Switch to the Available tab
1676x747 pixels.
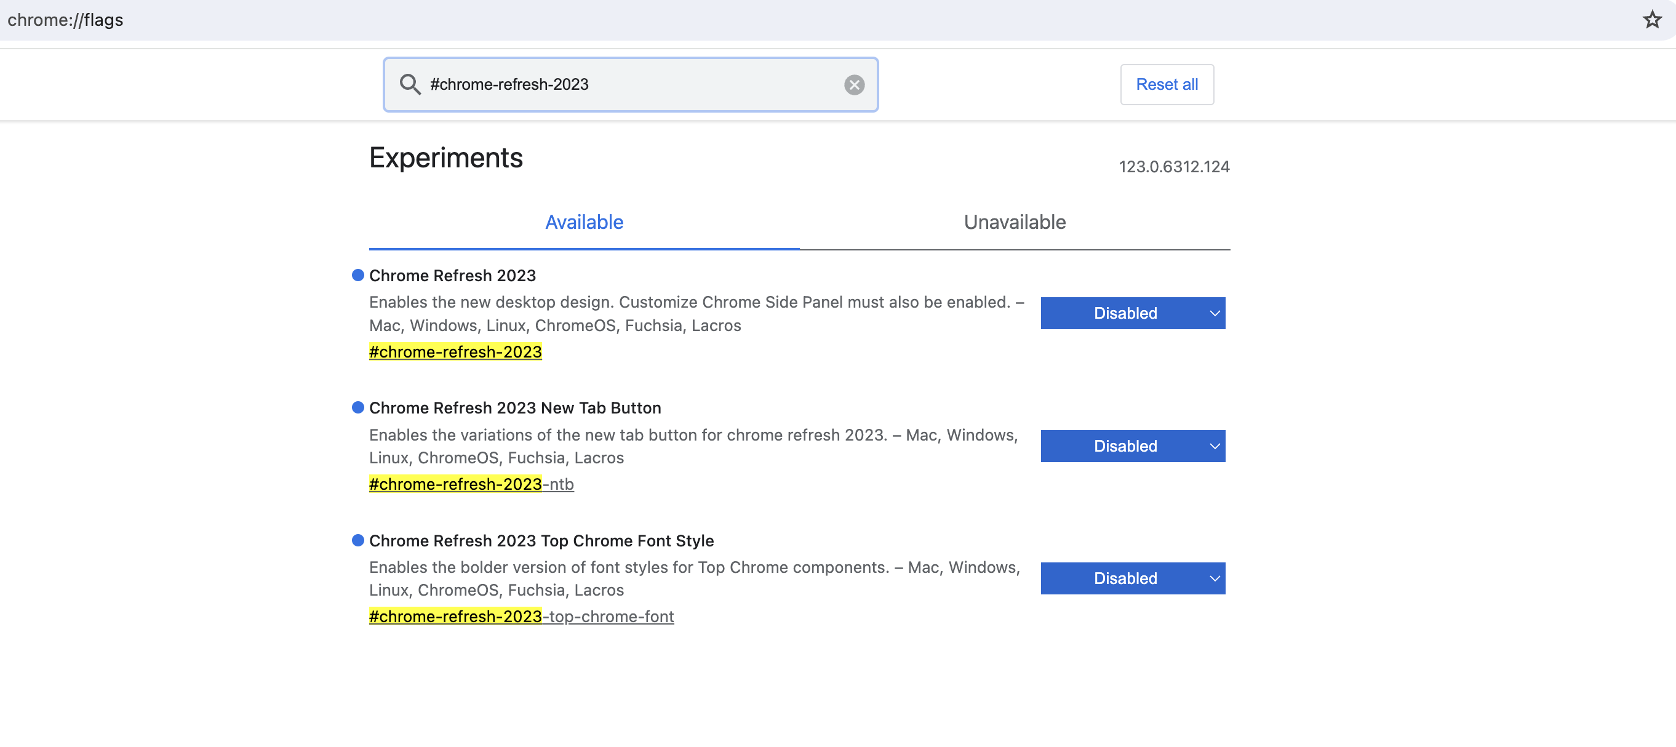click(584, 222)
